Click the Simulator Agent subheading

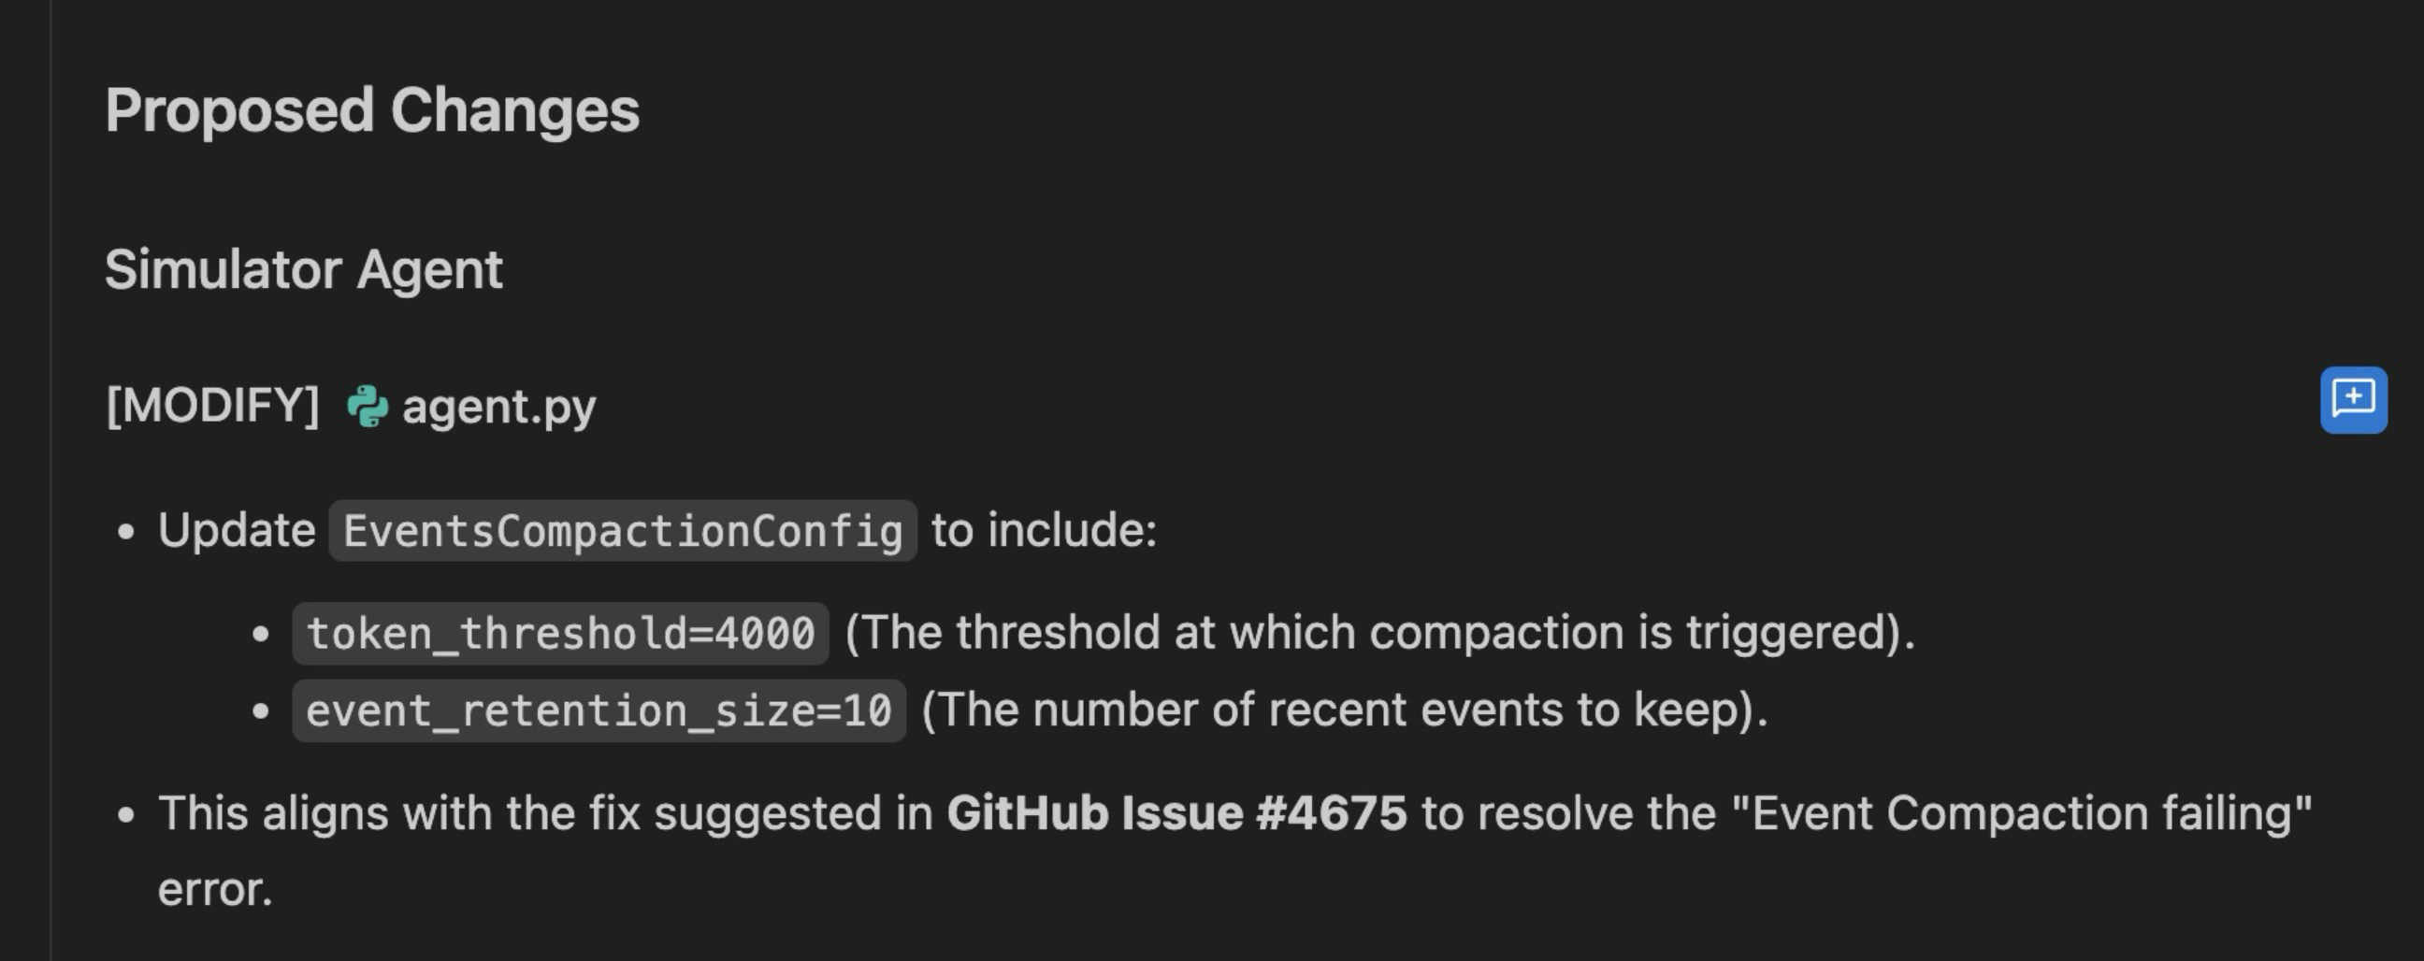click(303, 270)
